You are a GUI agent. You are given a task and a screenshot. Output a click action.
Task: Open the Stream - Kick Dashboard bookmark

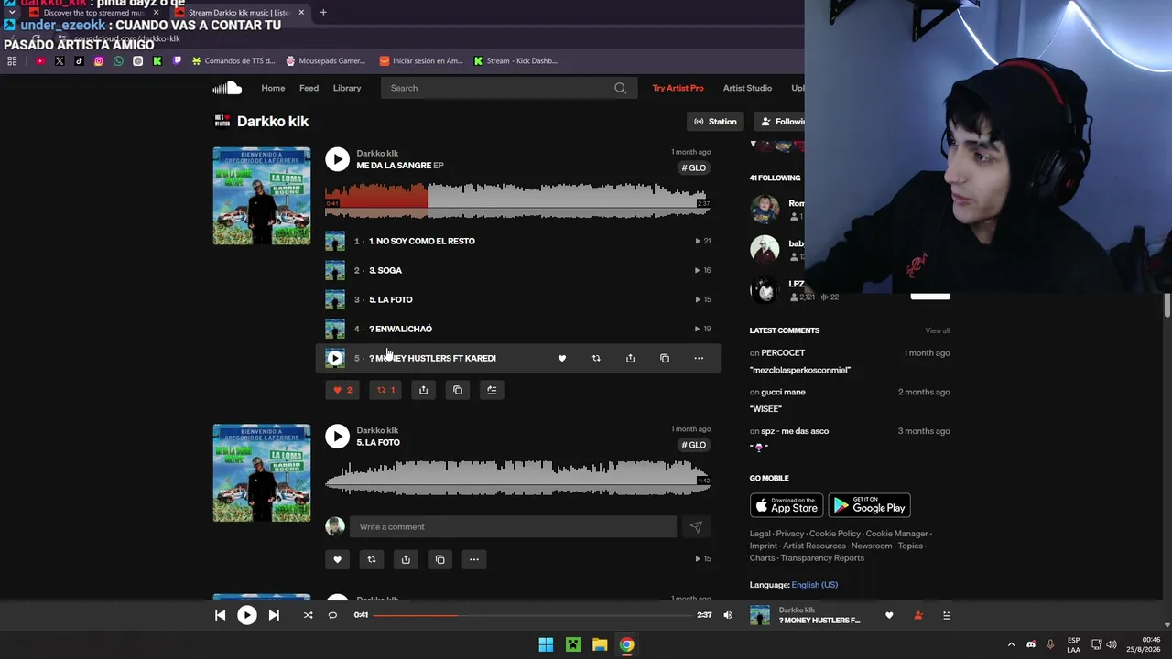(515, 61)
